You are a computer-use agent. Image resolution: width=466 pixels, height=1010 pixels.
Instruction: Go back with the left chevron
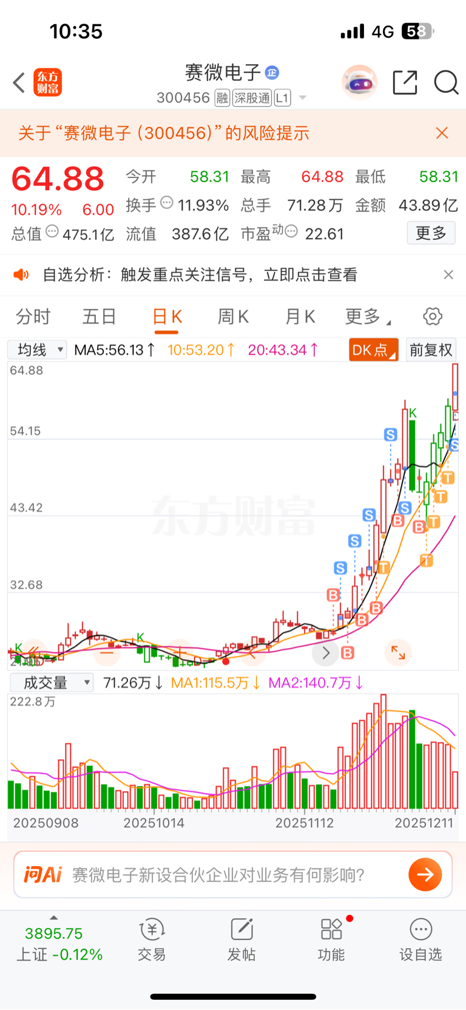coord(19,83)
